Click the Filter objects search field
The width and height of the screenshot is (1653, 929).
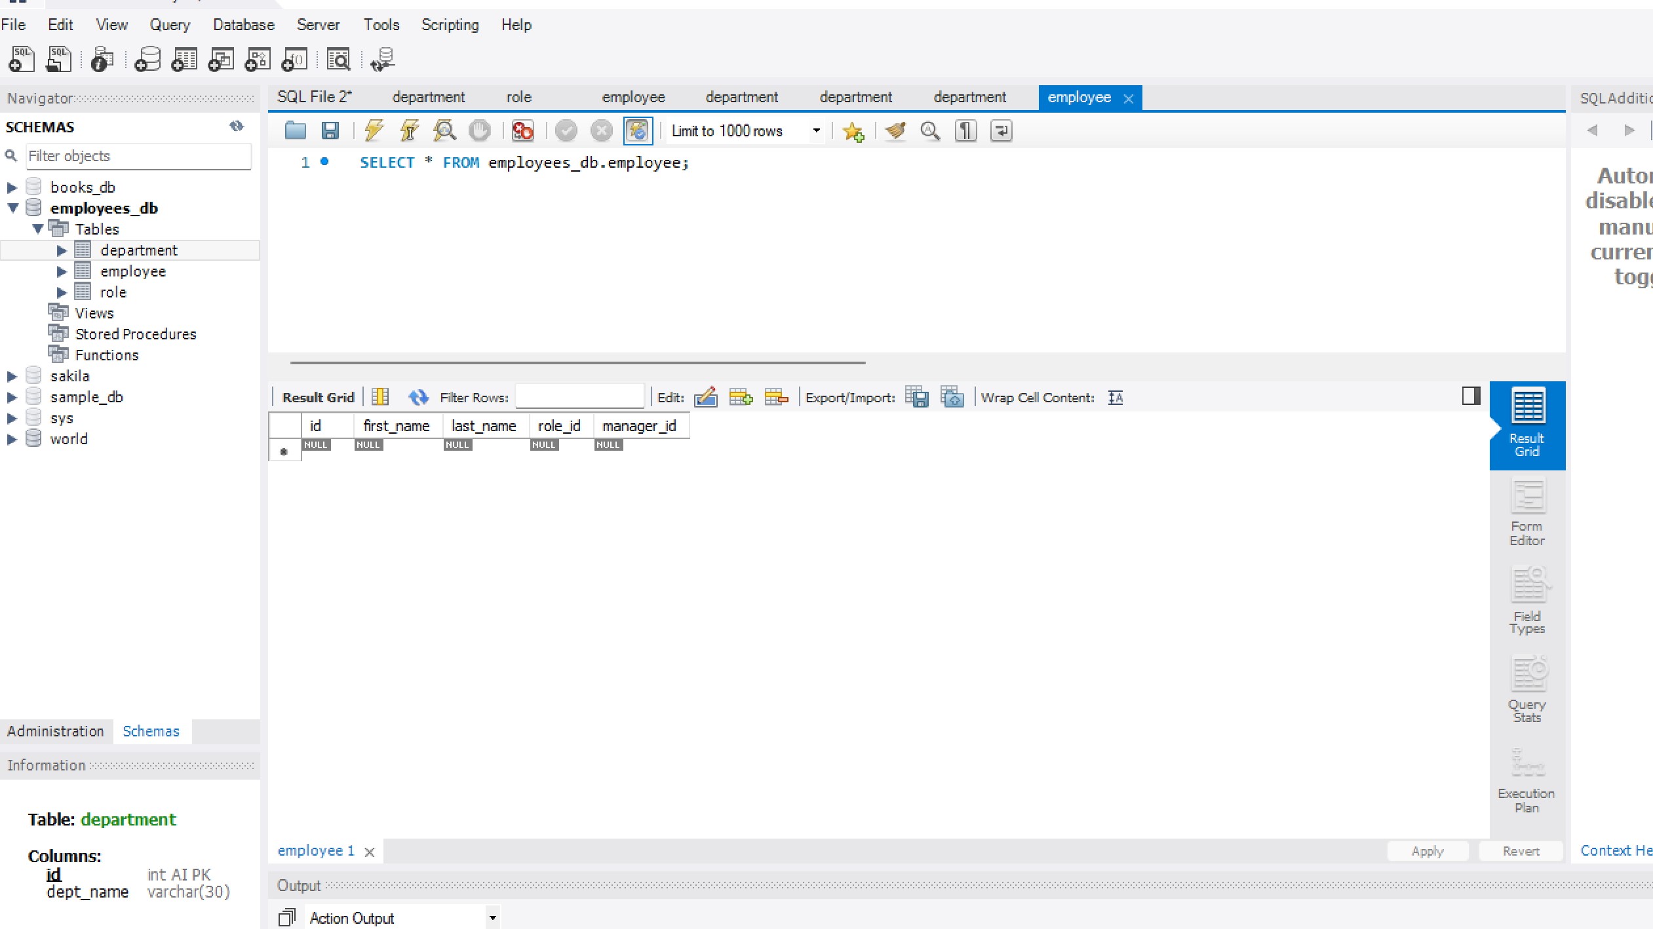click(x=138, y=156)
